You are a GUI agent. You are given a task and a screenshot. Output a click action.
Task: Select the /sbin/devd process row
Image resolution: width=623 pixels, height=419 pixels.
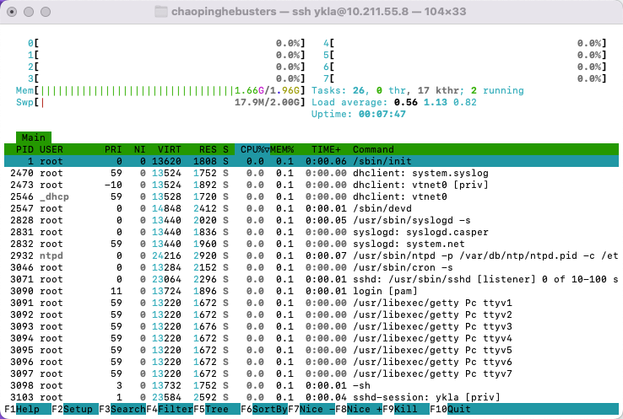pyautogui.click(x=311, y=208)
